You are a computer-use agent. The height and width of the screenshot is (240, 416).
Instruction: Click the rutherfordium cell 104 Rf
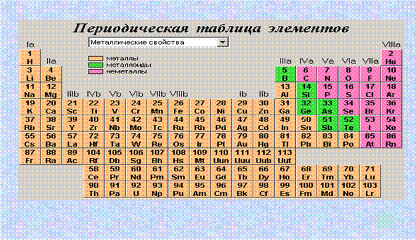(x=93, y=157)
